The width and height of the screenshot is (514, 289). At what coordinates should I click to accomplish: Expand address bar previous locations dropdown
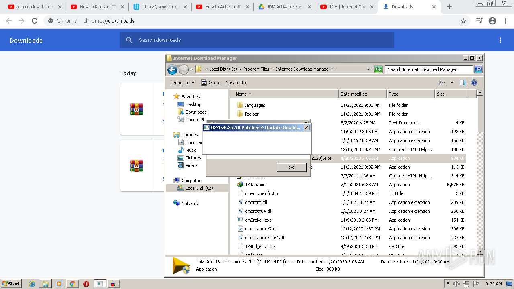pos(368,69)
